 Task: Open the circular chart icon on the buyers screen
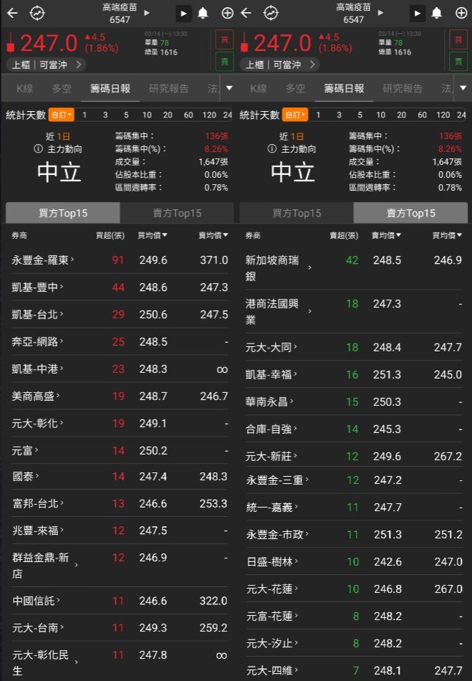click(x=37, y=13)
